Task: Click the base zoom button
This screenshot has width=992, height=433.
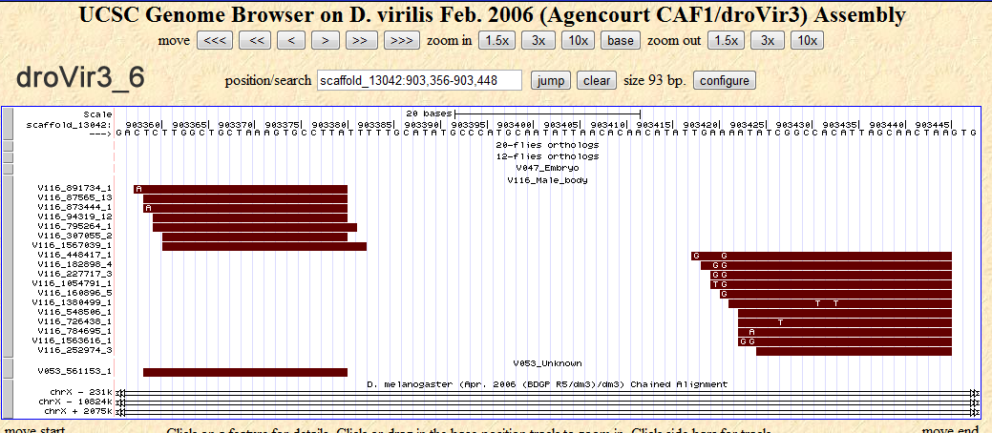Action: point(620,40)
